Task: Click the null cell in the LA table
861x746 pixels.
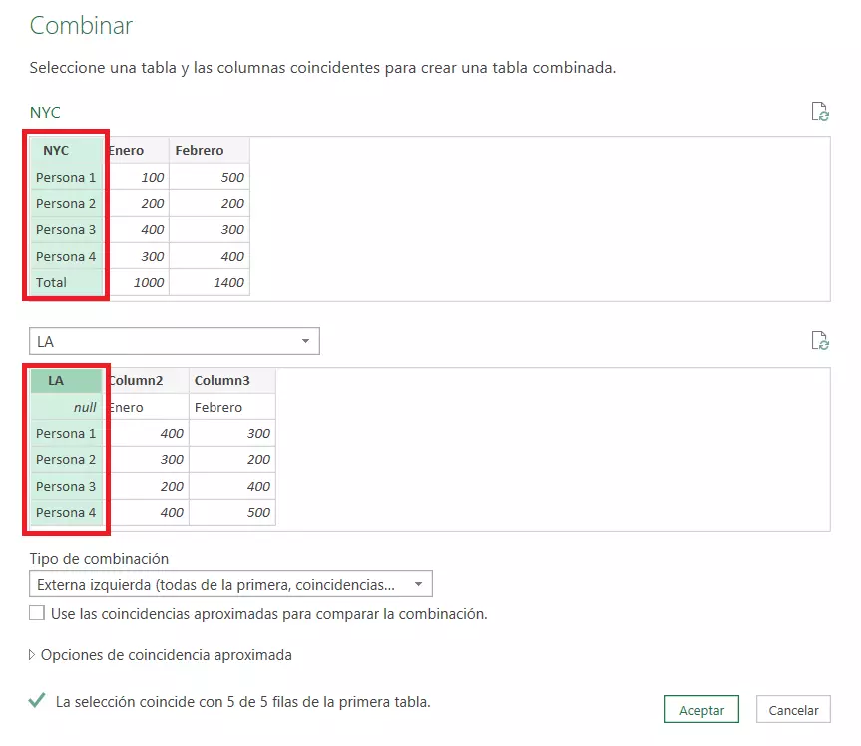Action: (66, 407)
